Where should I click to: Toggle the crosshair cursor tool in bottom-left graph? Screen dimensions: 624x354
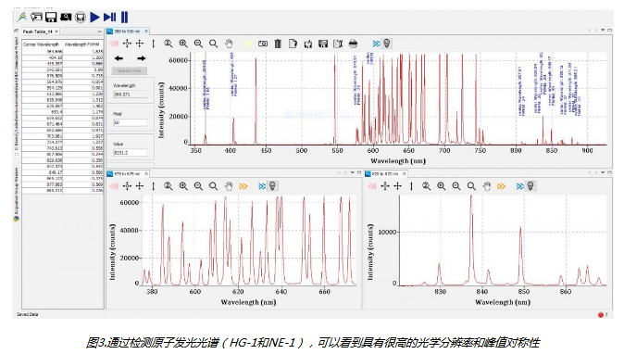point(140,186)
